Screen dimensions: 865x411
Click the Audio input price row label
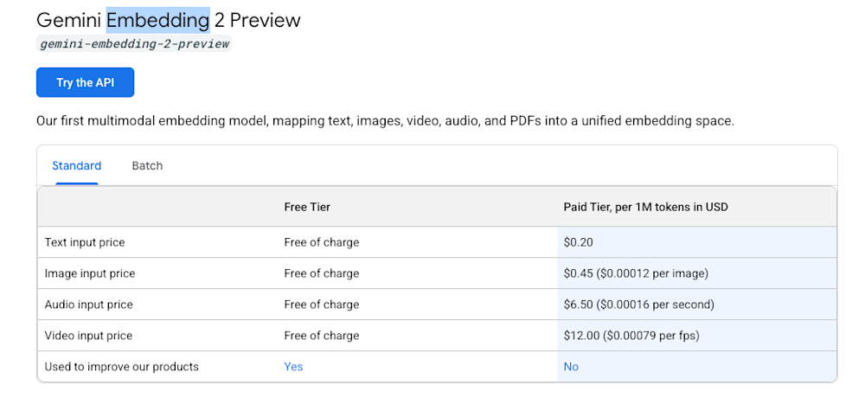[88, 305]
